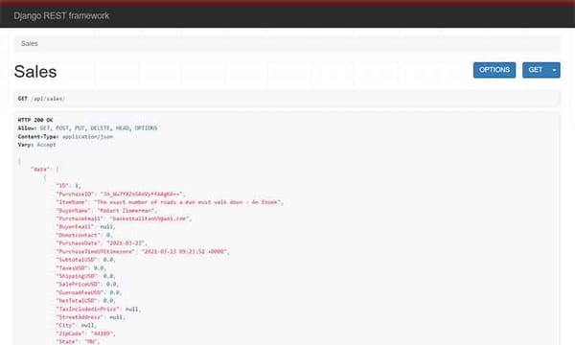Click the Allow header line
Image resolution: width=575 pixels, height=345 pixels.
(87, 128)
